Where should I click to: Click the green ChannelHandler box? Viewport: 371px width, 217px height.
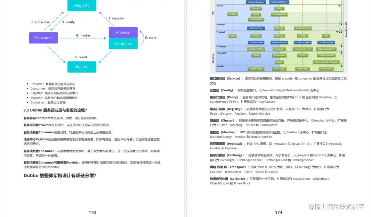point(326,55)
